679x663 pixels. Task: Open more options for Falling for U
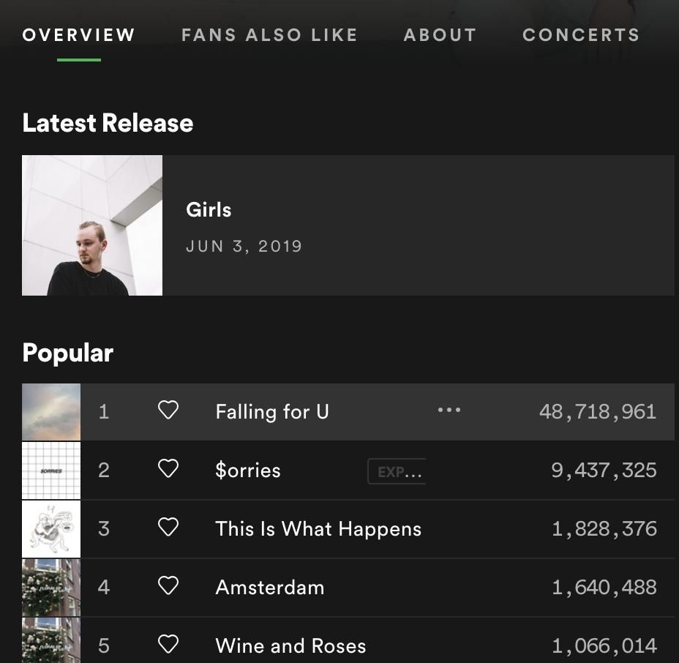(449, 411)
